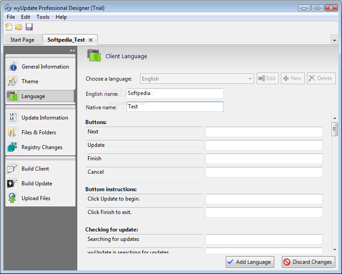Collapse the sidebar with double-arrow icon
This screenshot has height=274, width=342.
pos(72,50)
